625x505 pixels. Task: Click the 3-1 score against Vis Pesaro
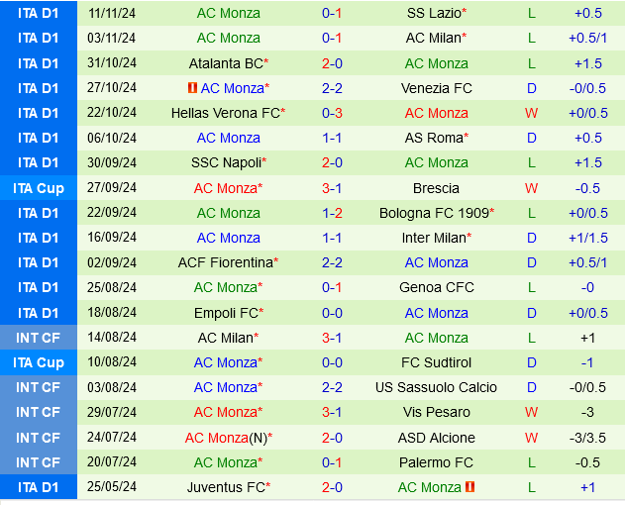332,412
